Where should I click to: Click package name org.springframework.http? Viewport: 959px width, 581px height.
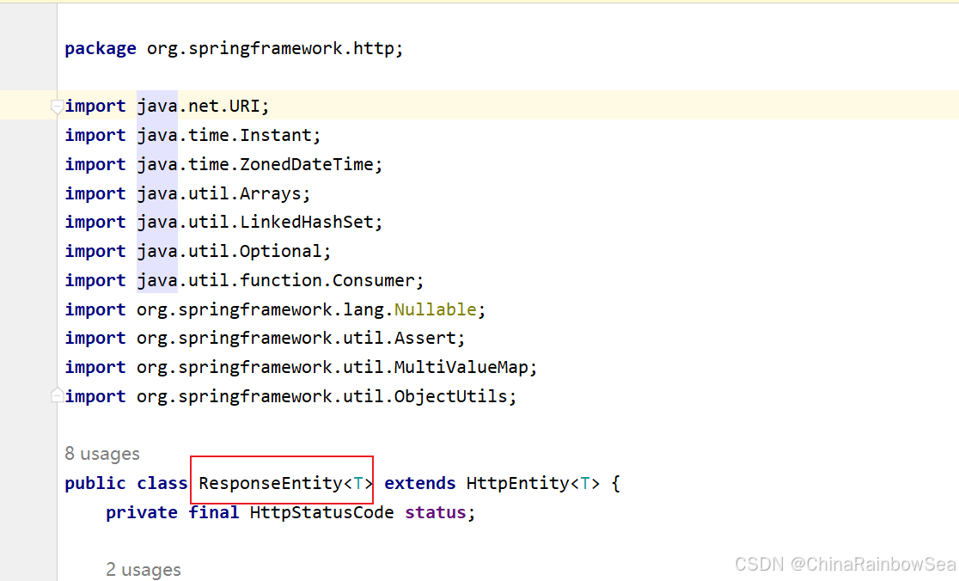pyautogui.click(x=272, y=48)
